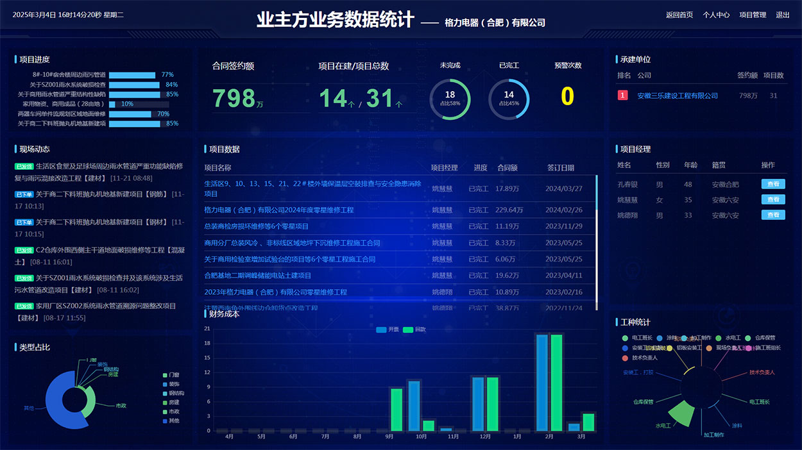Click progress label 关于SZ001雨水系统破损检查

pyautogui.click(x=68, y=85)
